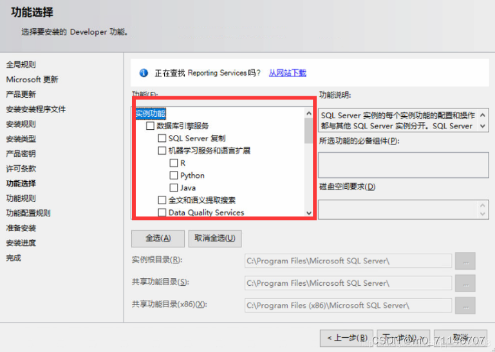
Task: Tick the 机器学习服务和语言扩展 checkbox
Action: pyautogui.click(x=162, y=151)
